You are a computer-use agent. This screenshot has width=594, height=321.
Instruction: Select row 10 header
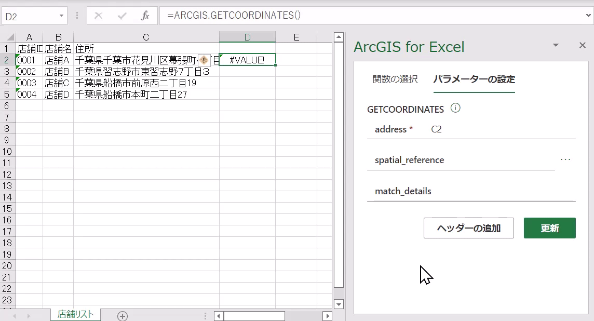[7, 152]
